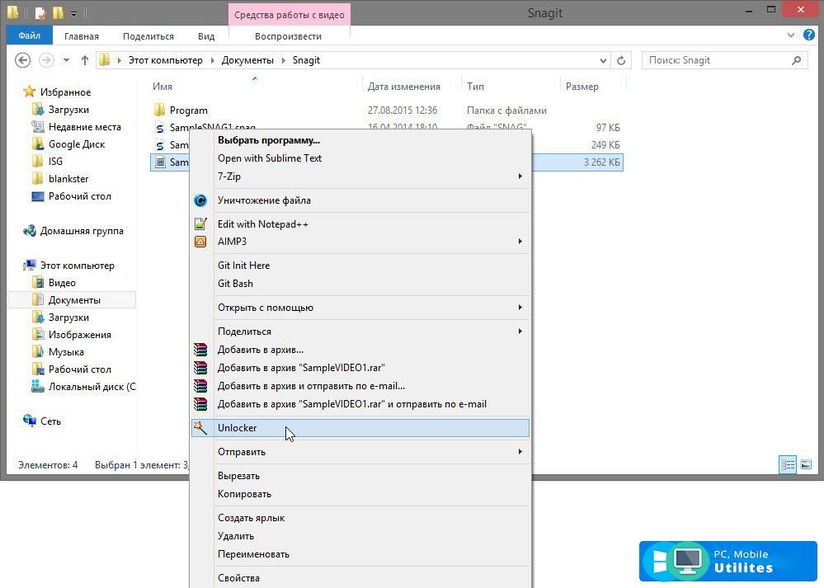824x588 pixels.
Task: Choose 'Переименовать' from menu
Action: pyautogui.click(x=360, y=554)
